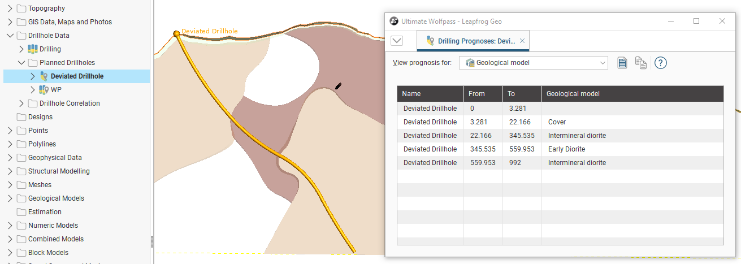Click the WP planned drillhole group icon

[x=44, y=90]
